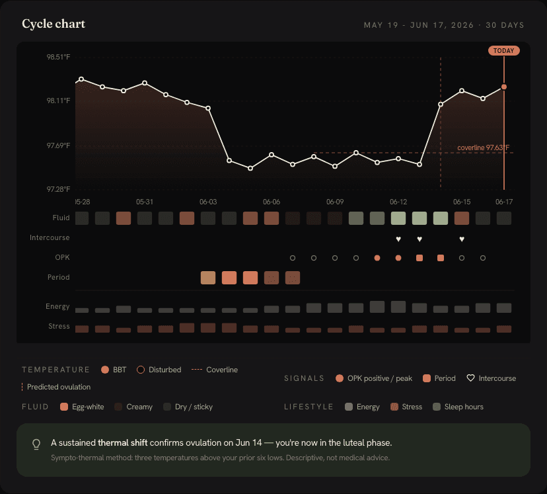
Task: Select the first square OPK peak marker
Action: point(419,258)
